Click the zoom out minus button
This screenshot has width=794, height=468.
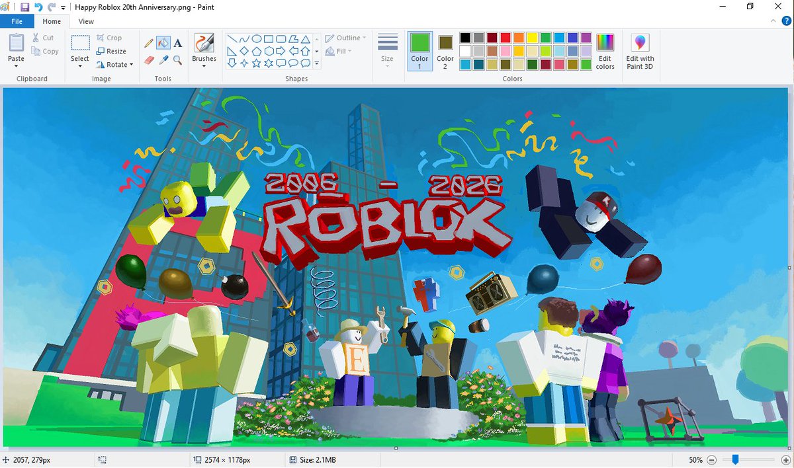click(x=712, y=459)
